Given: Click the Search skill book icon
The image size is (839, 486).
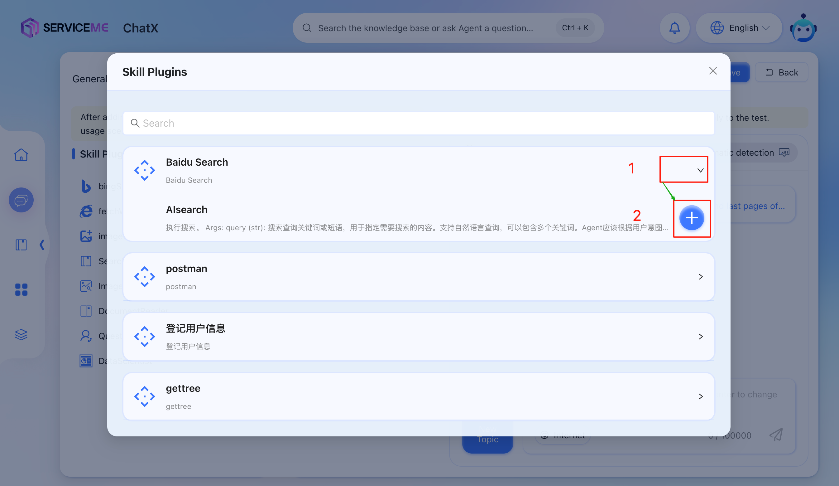Looking at the screenshot, I should tap(86, 261).
